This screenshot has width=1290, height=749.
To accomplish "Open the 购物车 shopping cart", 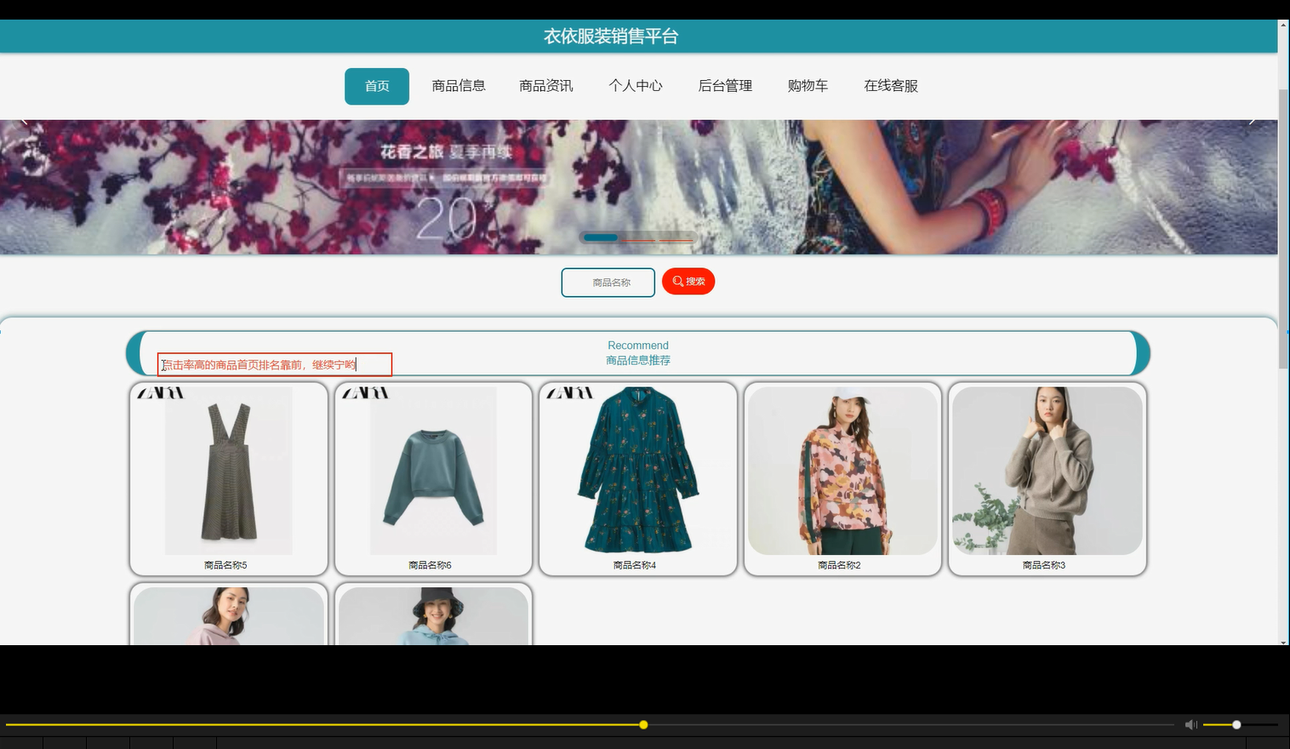I will pos(808,86).
